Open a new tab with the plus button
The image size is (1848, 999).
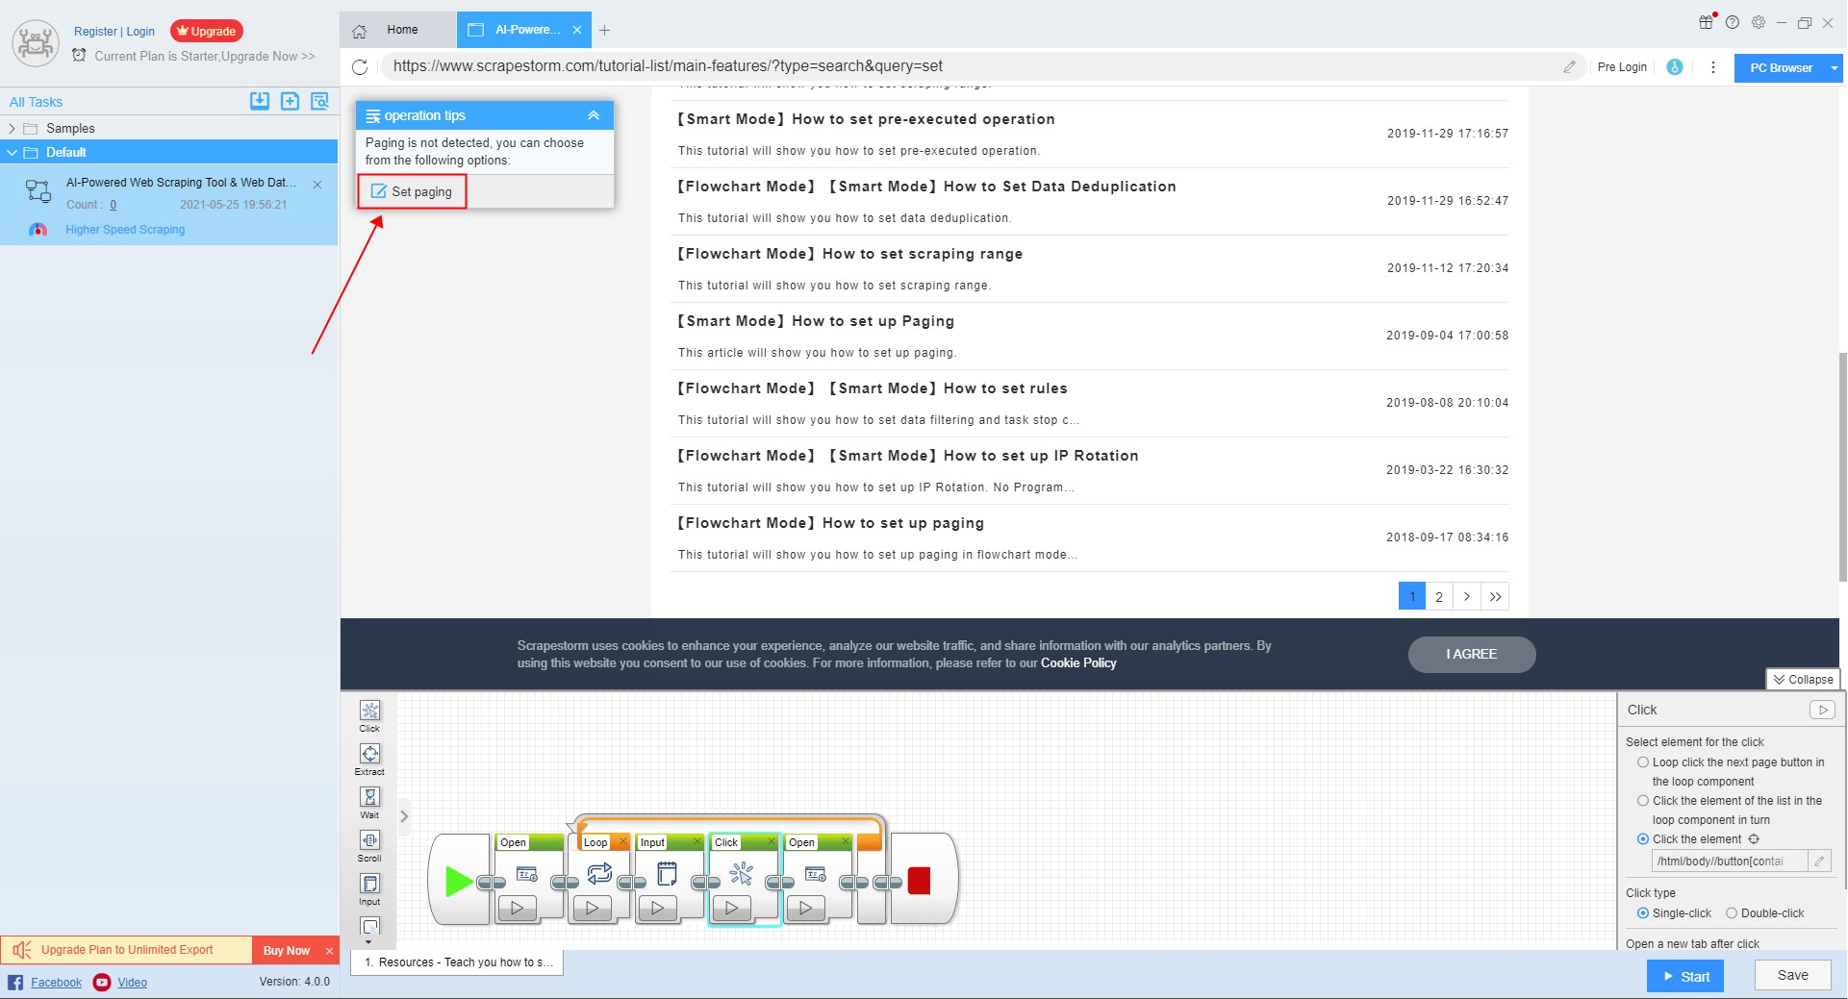604,31
